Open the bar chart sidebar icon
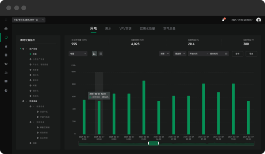Viewport: 265px width, 154px height. point(6,73)
